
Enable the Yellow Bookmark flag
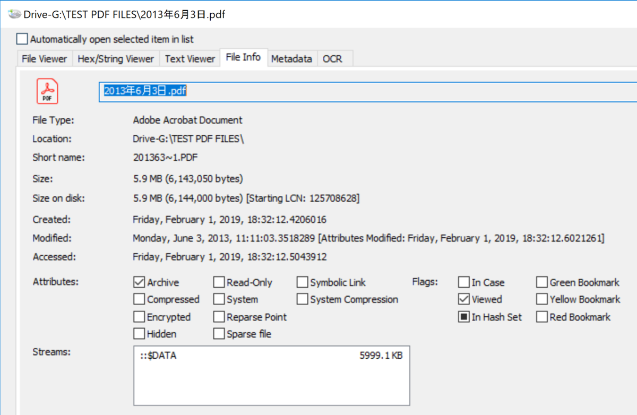coord(541,299)
